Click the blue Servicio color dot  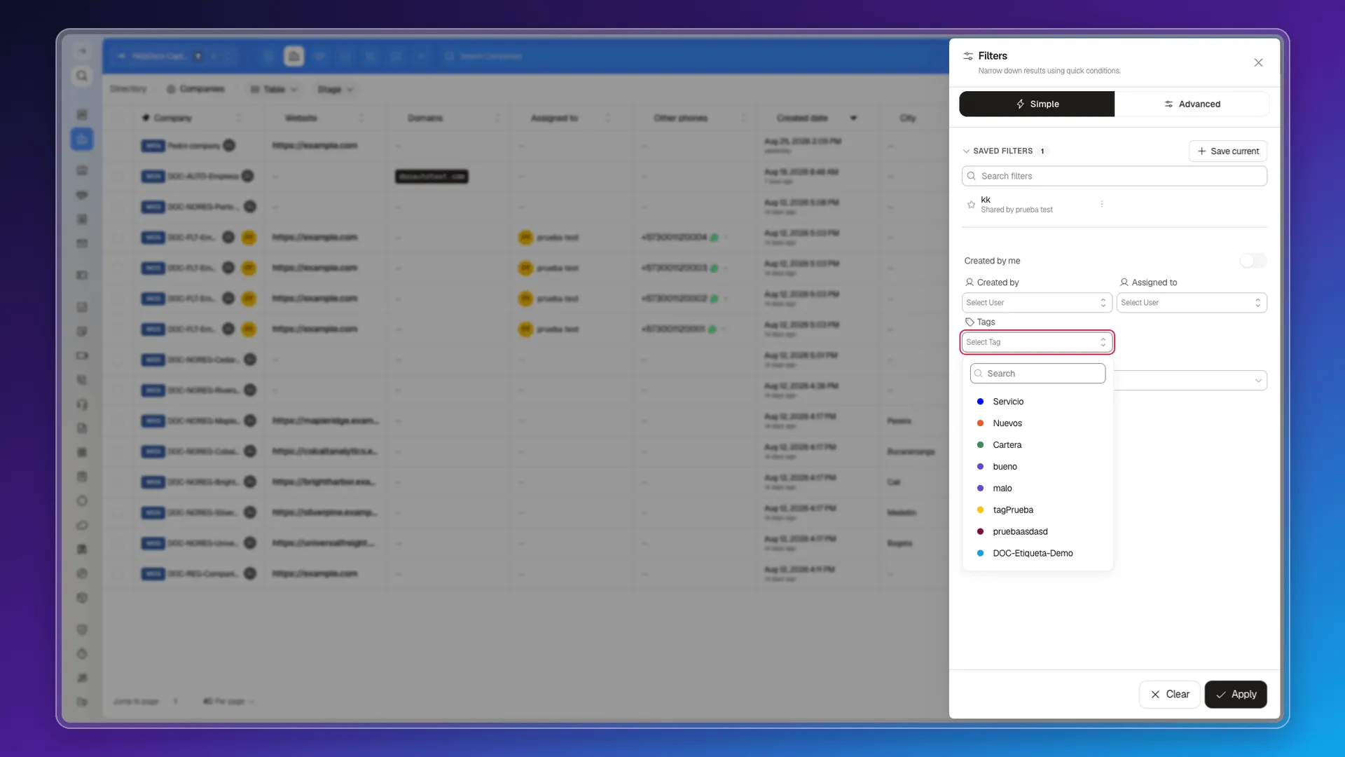(x=980, y=402)
